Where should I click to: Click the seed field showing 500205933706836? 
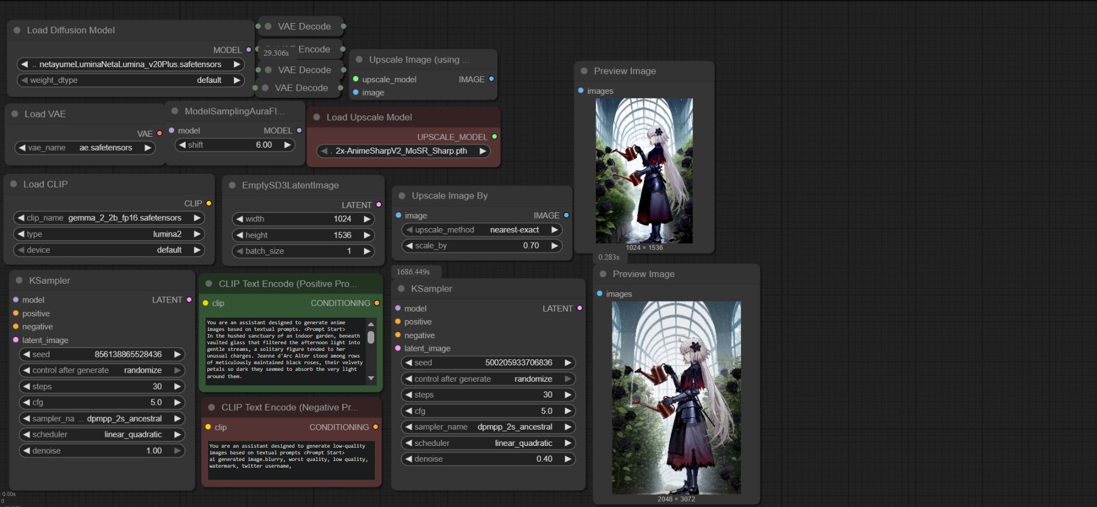[x=488, y=363]
